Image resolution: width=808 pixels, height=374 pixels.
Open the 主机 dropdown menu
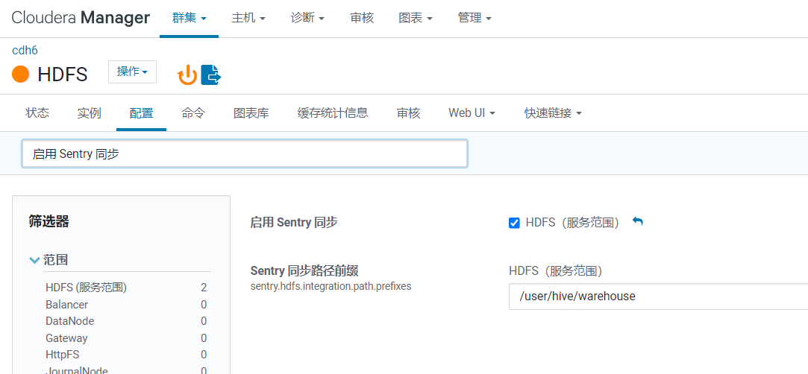(248, 18)
